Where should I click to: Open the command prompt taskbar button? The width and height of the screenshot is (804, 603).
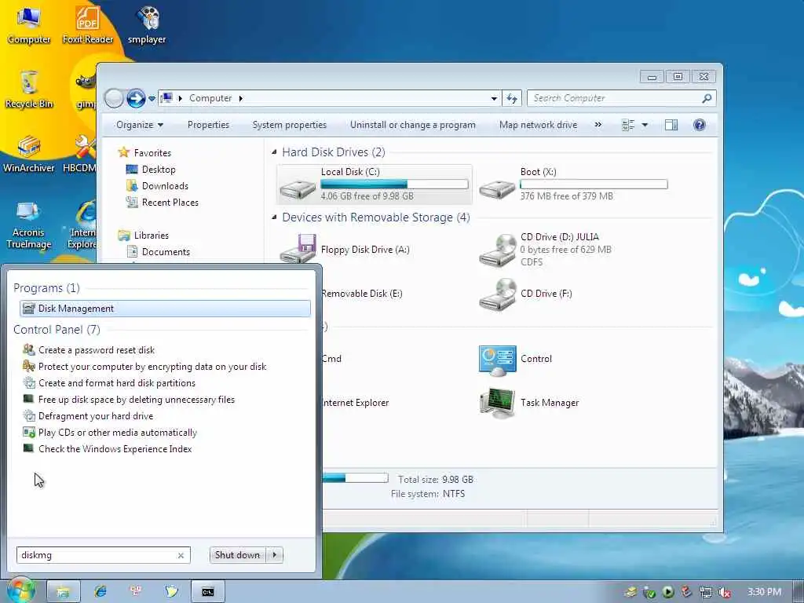(x=207, y=592)
